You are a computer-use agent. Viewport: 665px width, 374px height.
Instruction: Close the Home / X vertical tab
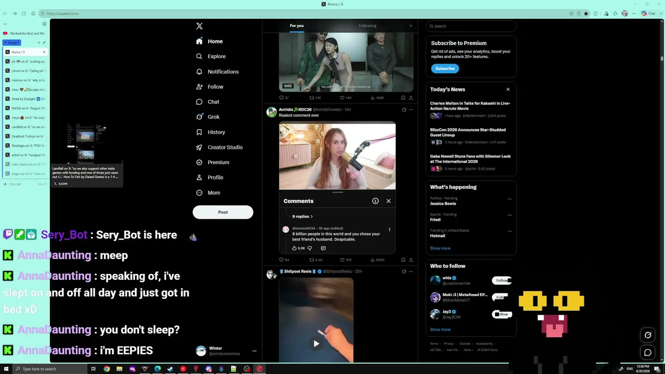[44, 52]
